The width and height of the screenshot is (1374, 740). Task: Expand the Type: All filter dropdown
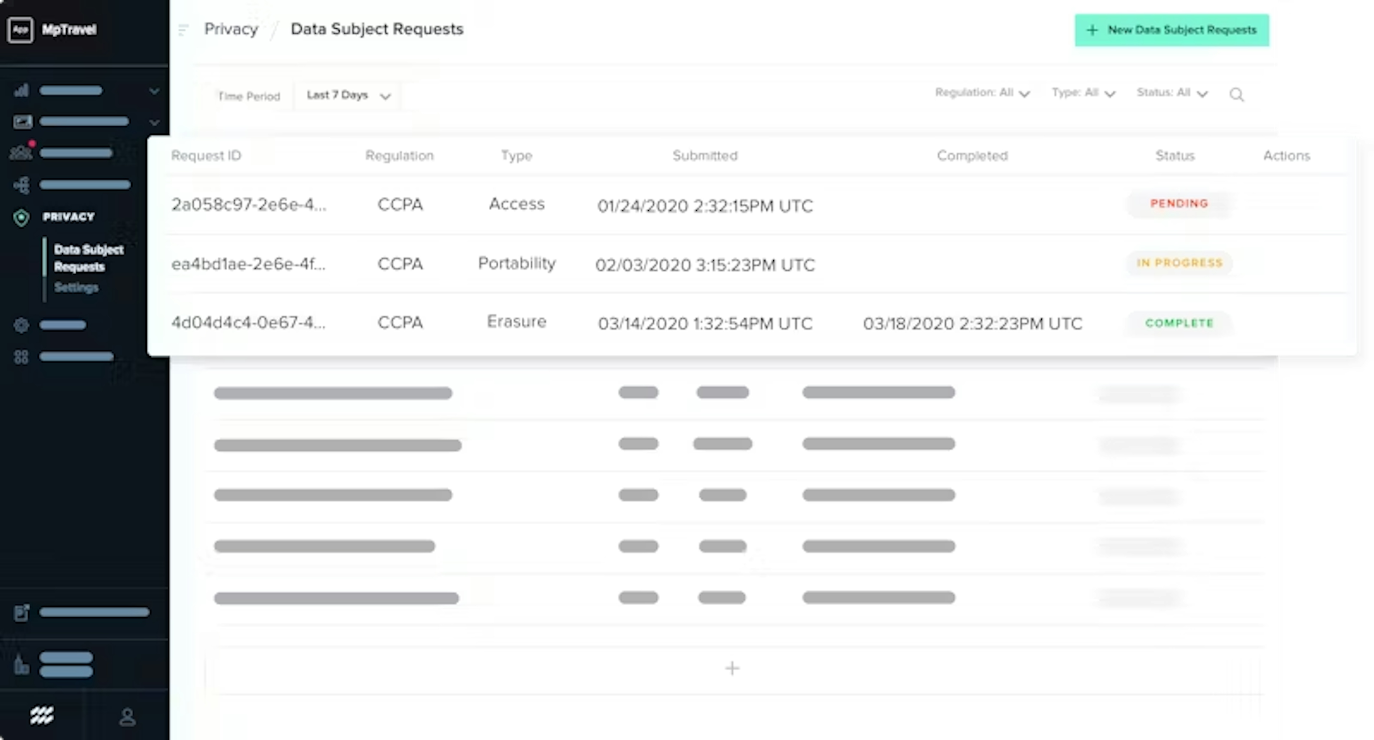1083,93
